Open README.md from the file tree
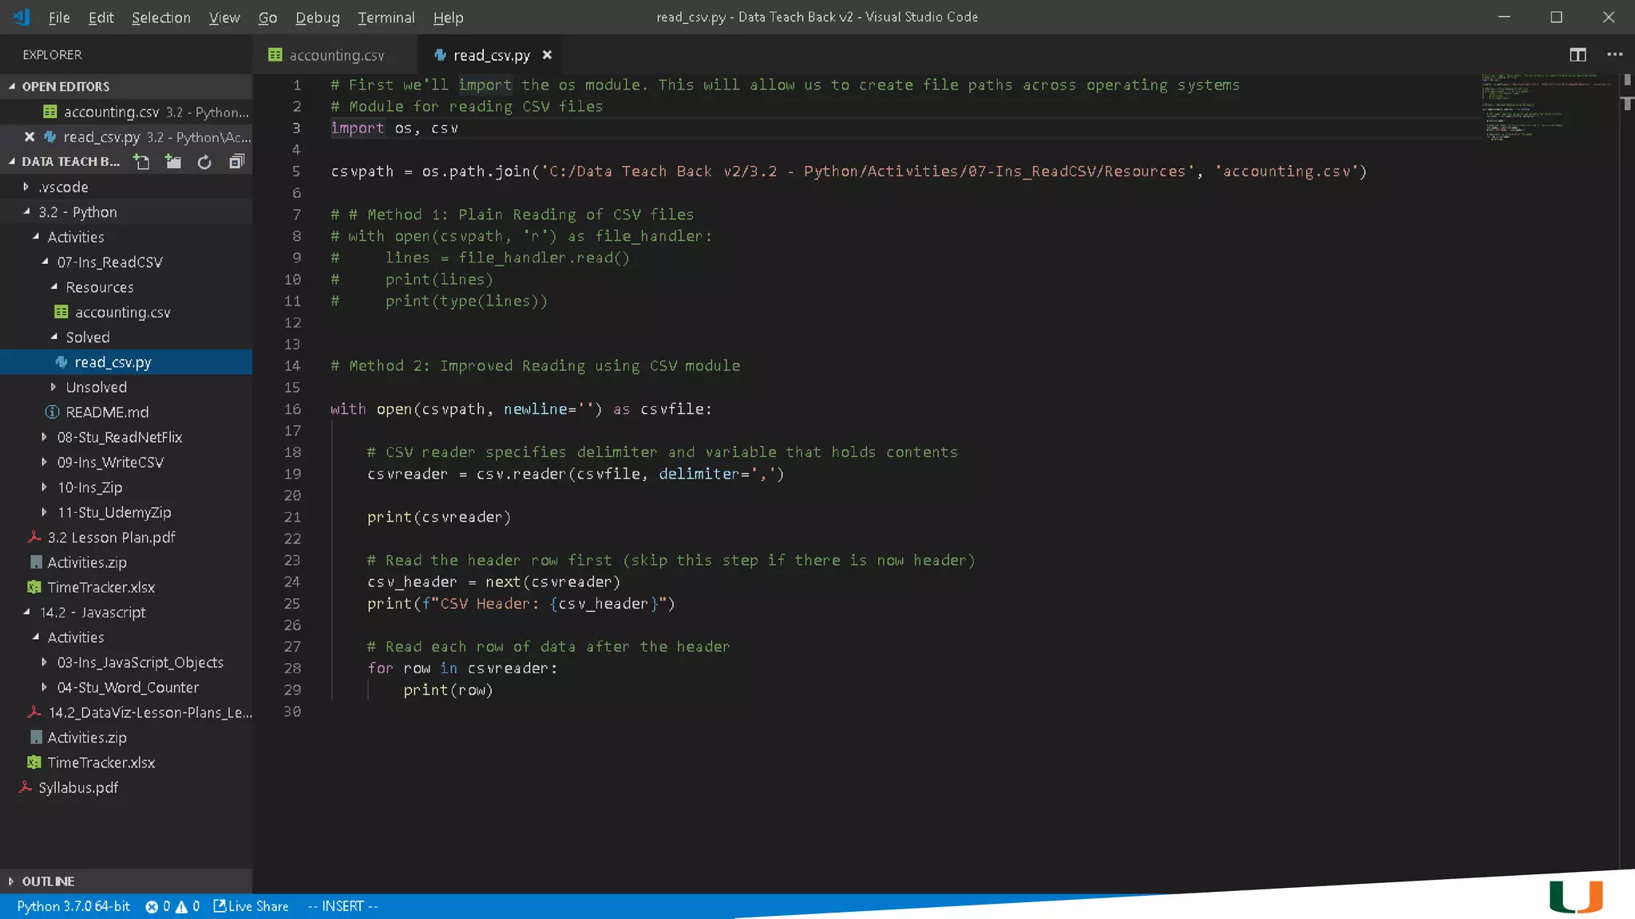This screenshot has width=1635, height=919. click(x=107, y=412)
